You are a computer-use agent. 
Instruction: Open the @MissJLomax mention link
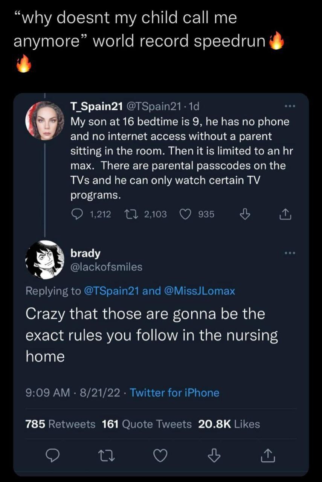click(x=199, y=291)
